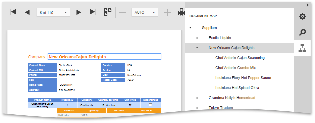The height and width of the screenshot is (123, 315).
Task: Click the Product Name column header
Action: [x=42, y=100]
